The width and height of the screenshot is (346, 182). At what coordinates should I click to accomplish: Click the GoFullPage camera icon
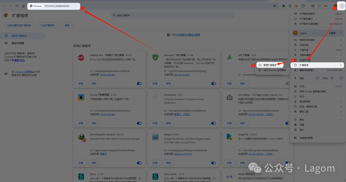(229, 97)
